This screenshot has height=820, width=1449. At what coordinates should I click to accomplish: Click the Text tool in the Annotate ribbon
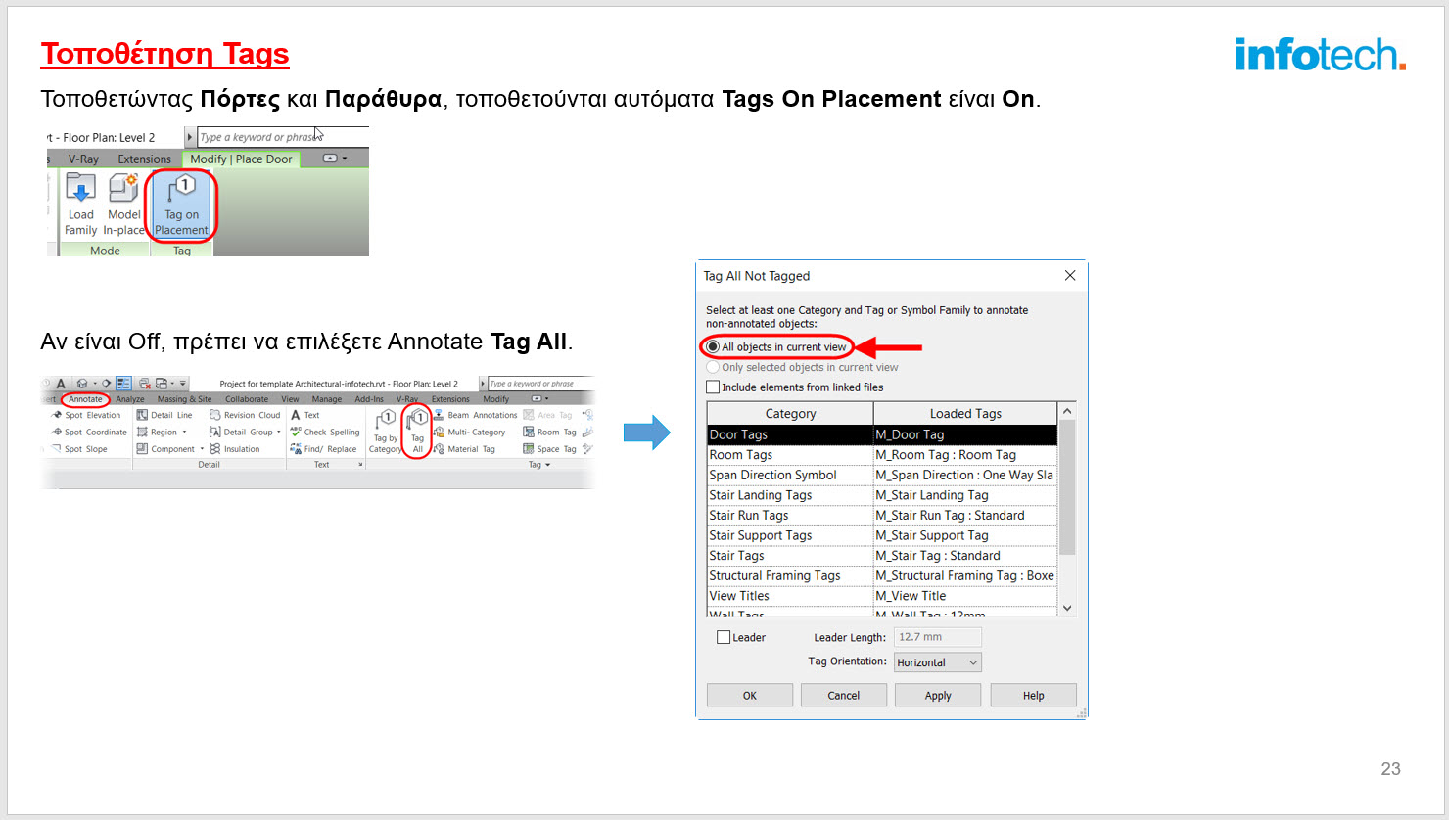tap(305, 415)
